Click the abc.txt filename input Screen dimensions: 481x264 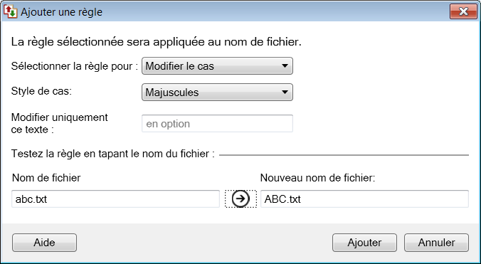click(x=116, y=199)
